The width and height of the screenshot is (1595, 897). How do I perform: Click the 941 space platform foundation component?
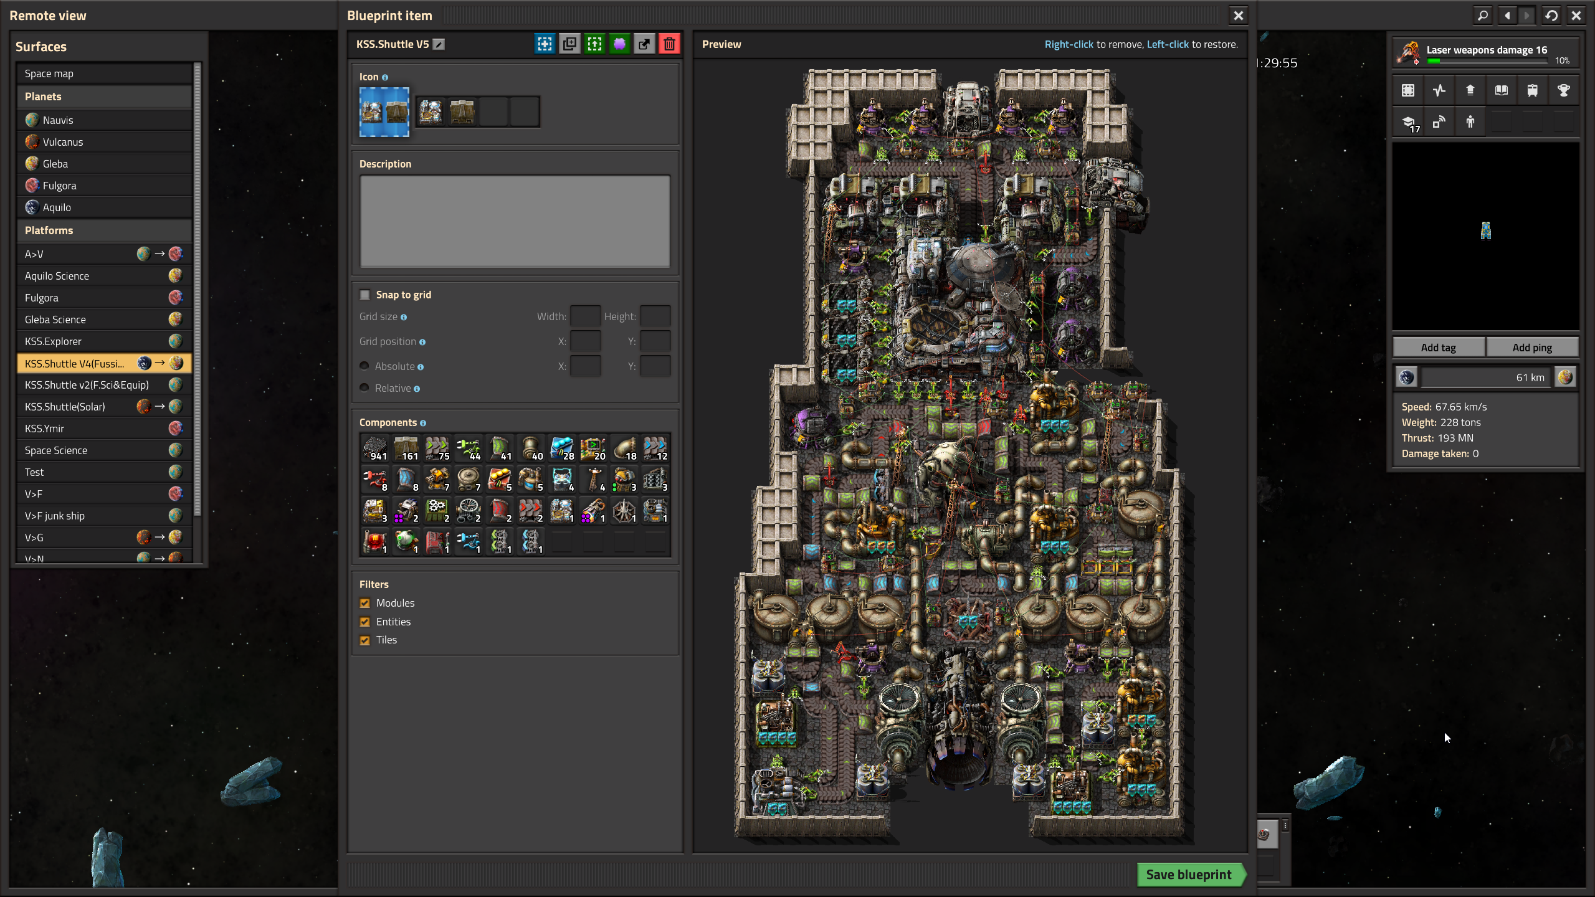[375, 448]
